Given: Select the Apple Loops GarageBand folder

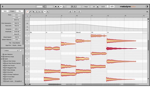Looking at the screenshot, I should tap(13, 81).
